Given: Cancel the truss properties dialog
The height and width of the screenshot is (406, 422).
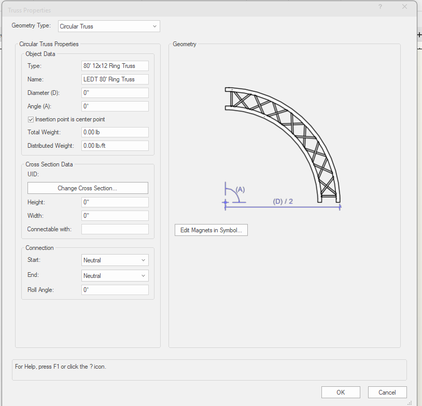Looking at the screenshot, I should click(x=387, y=393).
